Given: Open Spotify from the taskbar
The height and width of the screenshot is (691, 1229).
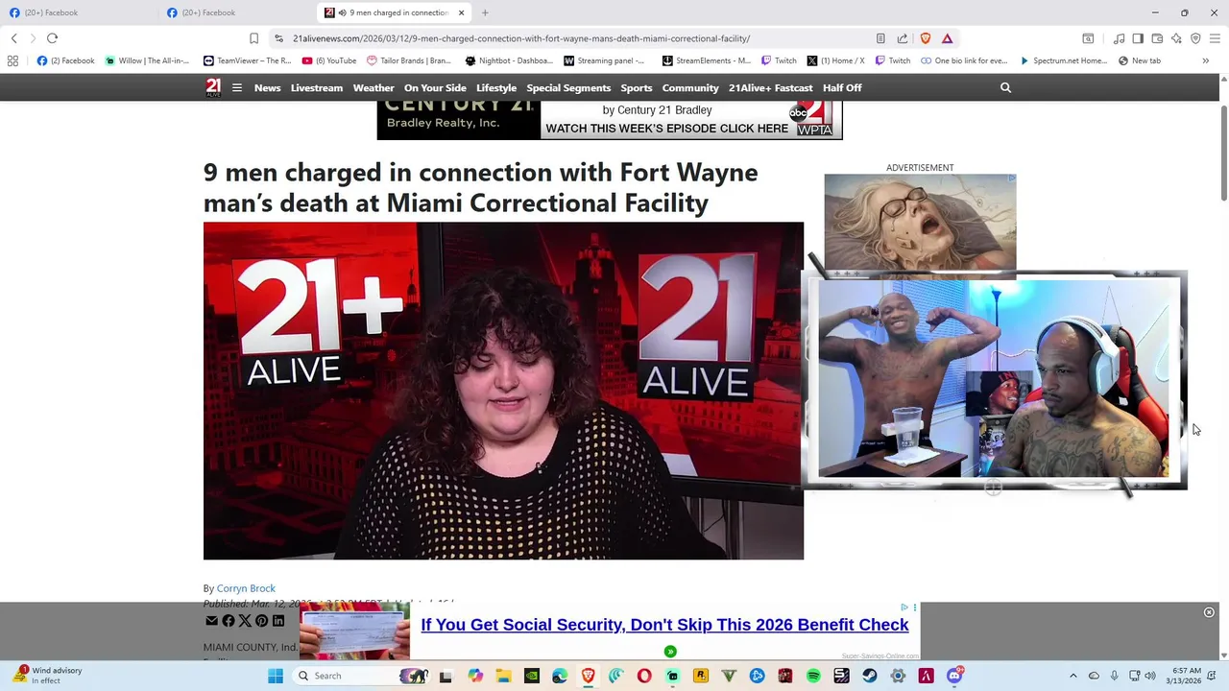Looking at the screenshot, I should (813, 676).
